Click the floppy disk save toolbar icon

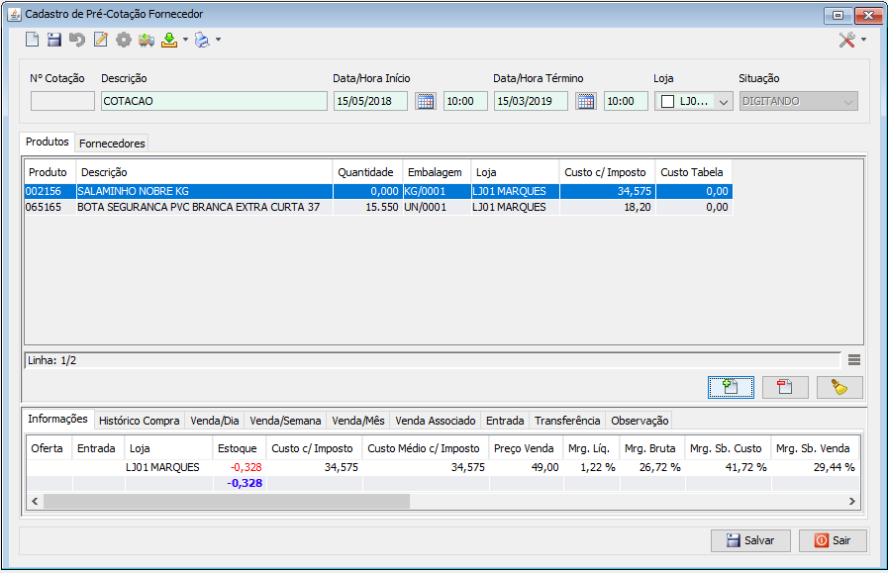click(54, 40)
